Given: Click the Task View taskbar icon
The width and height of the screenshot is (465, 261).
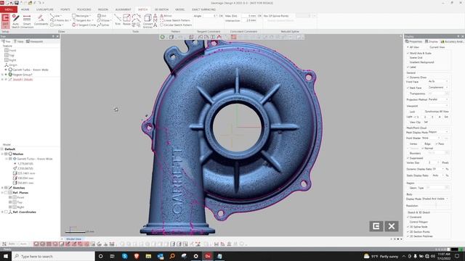Looking at the screenshot, I should click(113, 256).
